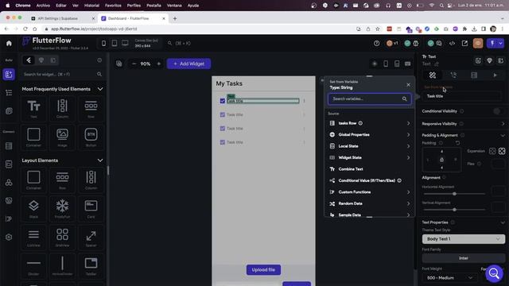Open project in new tab icon

[464, 43]
